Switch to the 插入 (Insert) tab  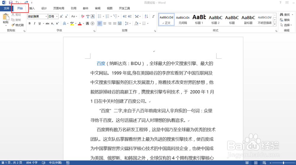click(32, 8)
